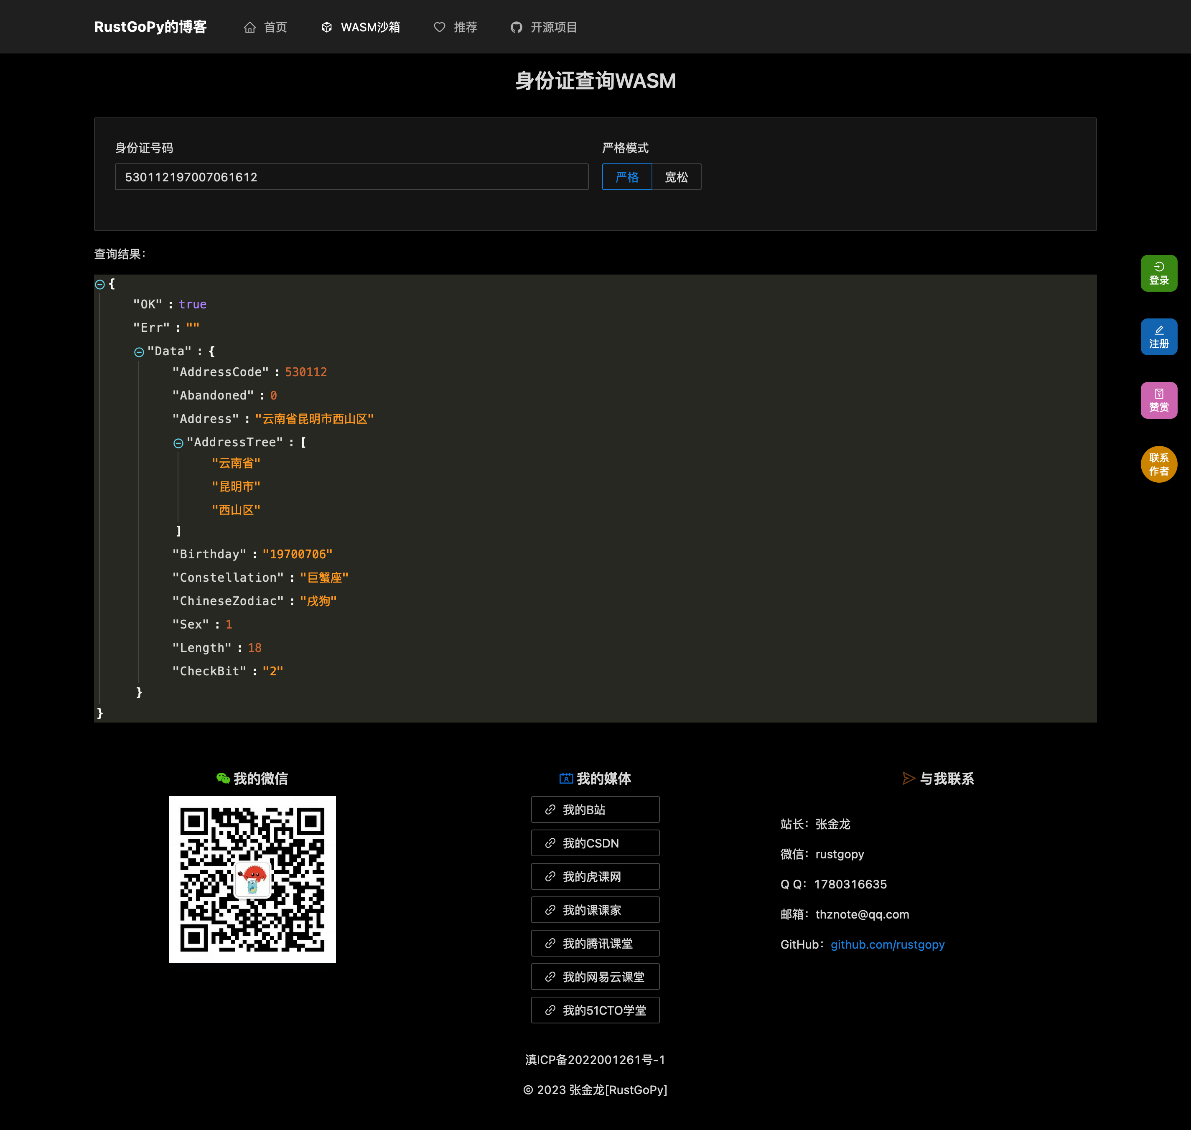This screenshot has height=1130, width=1191.
Task: Switch to 宽松 loose mode
Action: pos(676,177)
